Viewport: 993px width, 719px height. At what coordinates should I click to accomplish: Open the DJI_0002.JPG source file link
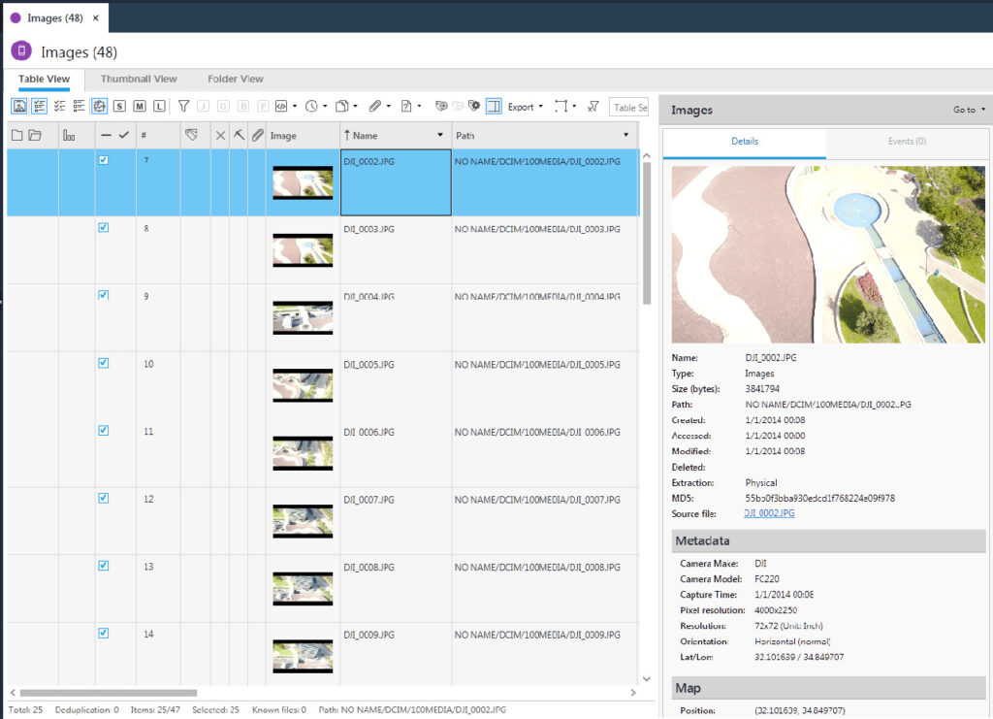point(769,513)
